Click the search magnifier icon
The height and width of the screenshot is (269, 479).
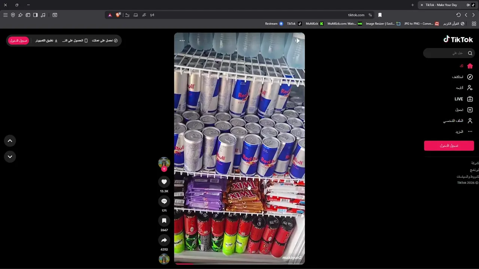point(470,53)
